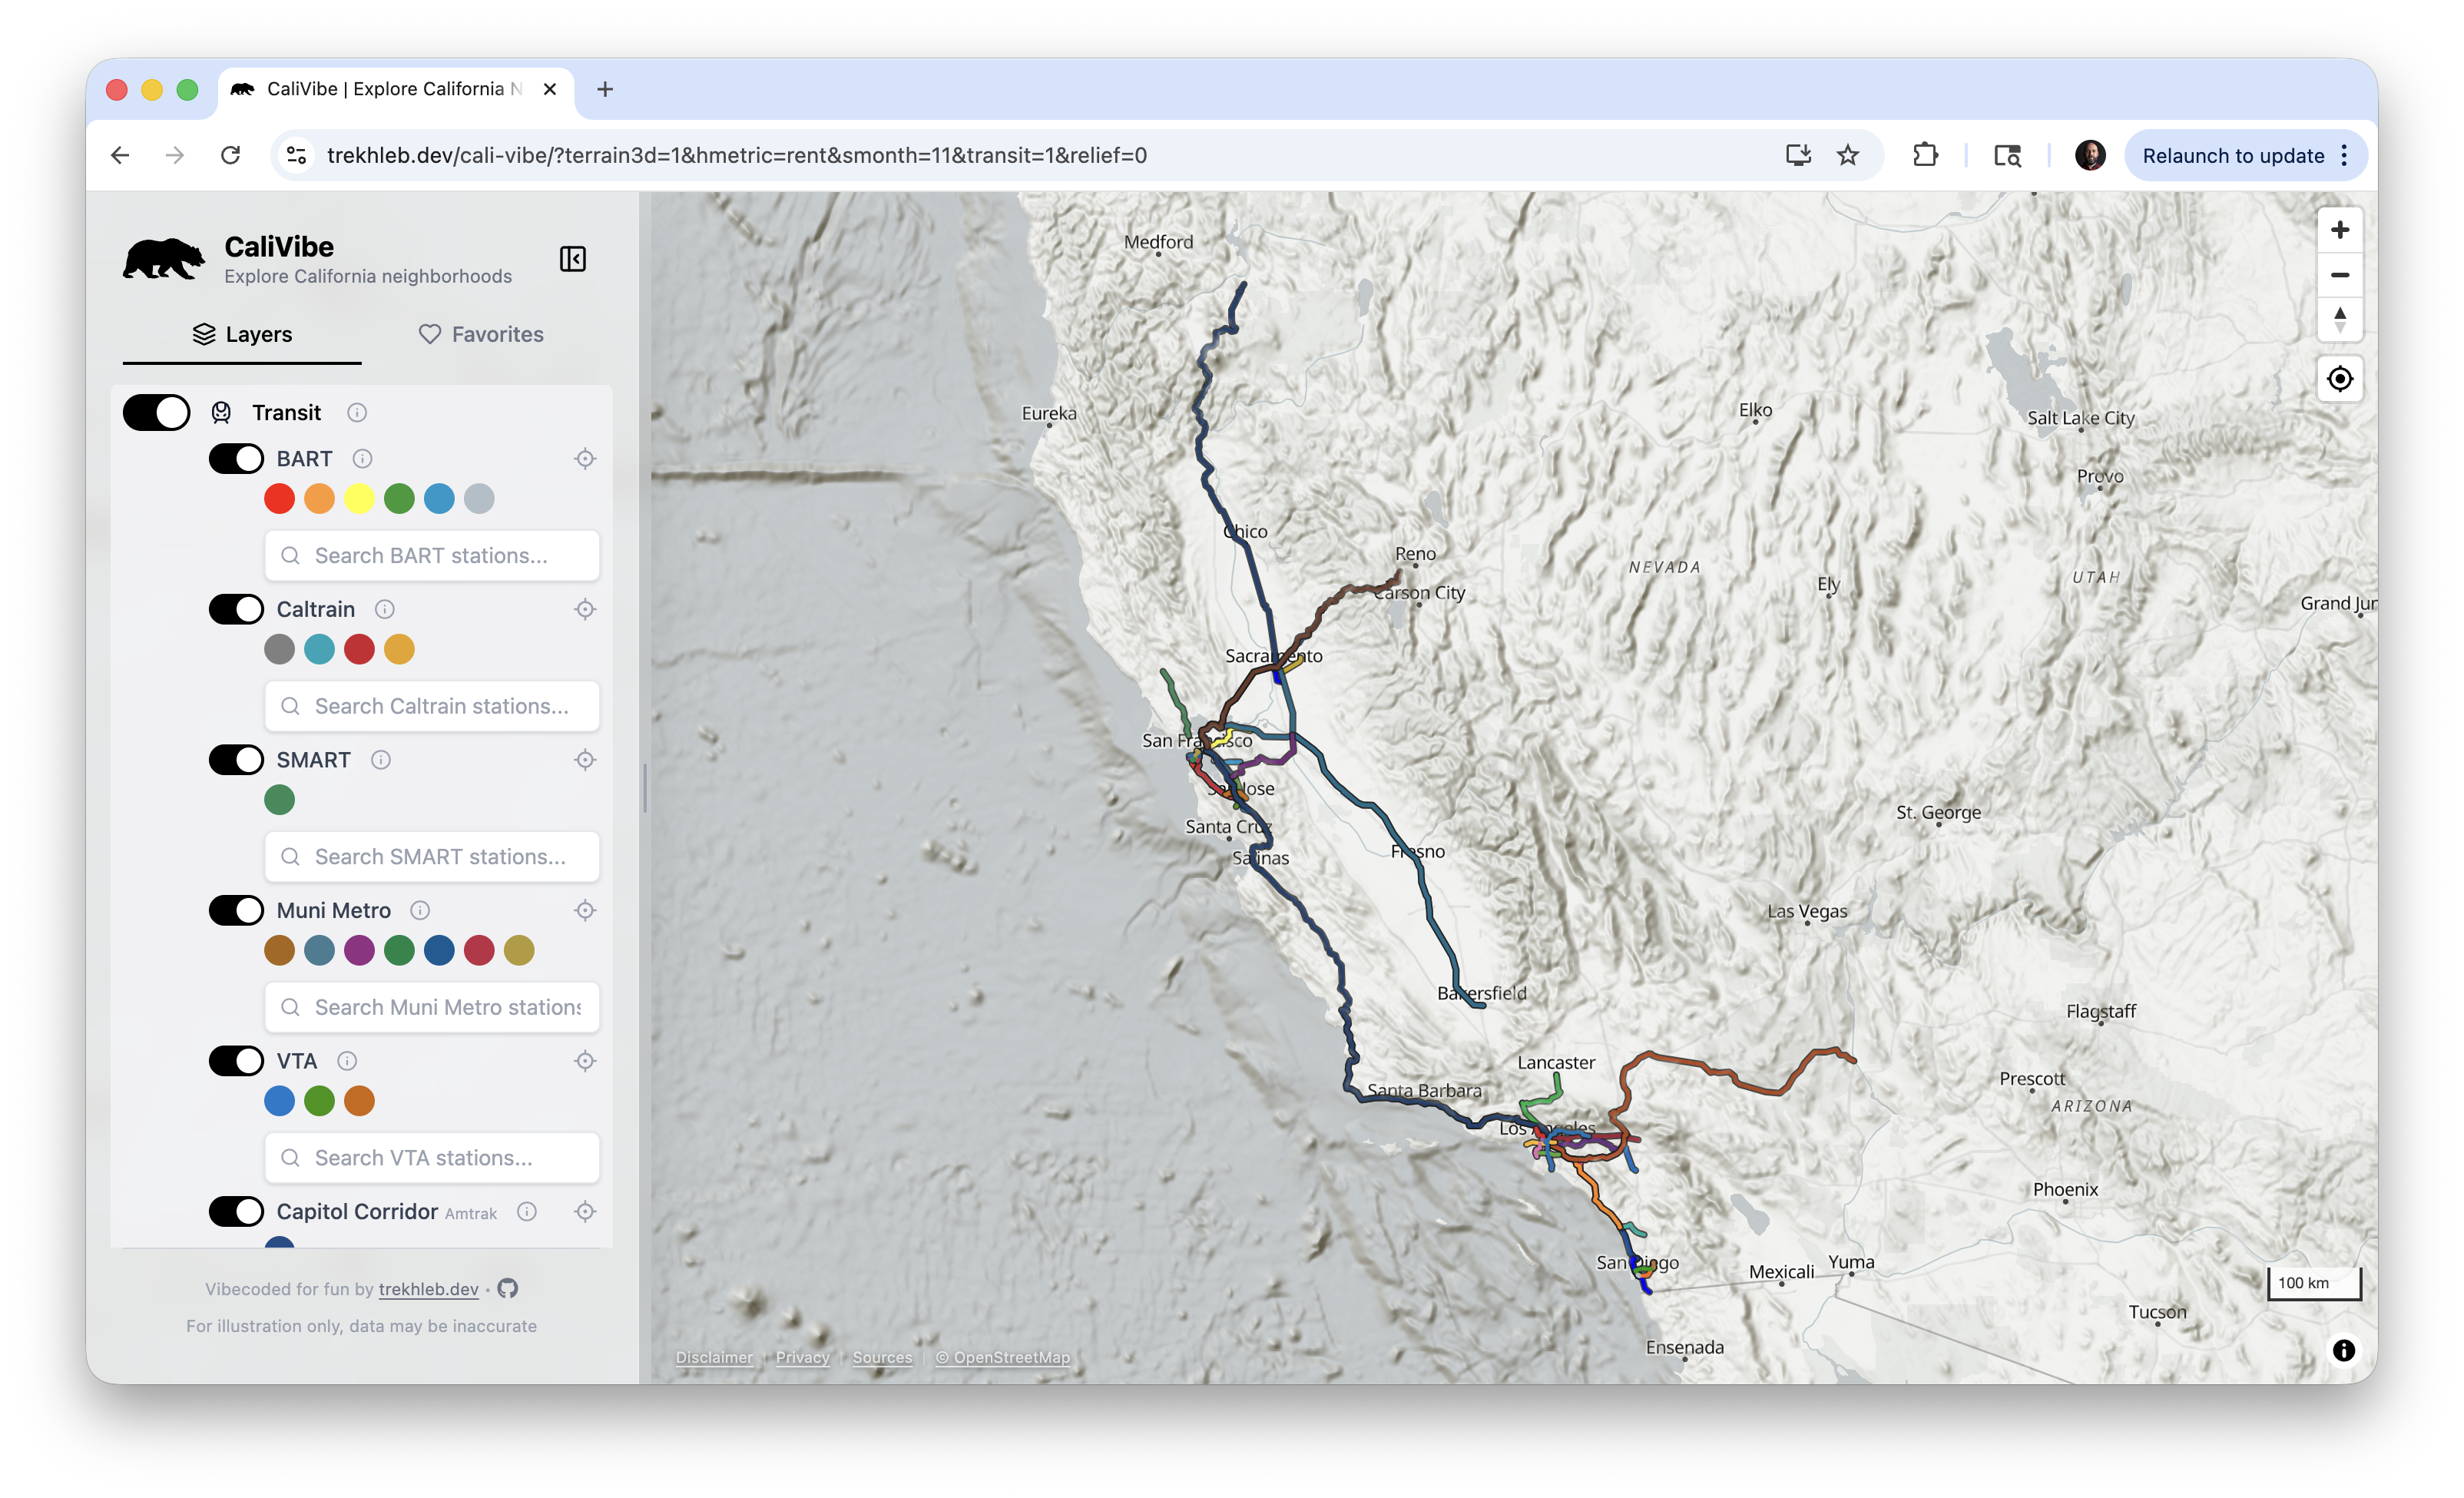Locate BART on map crosshair icon
2464x1498 pixels.
coord(586,459)
